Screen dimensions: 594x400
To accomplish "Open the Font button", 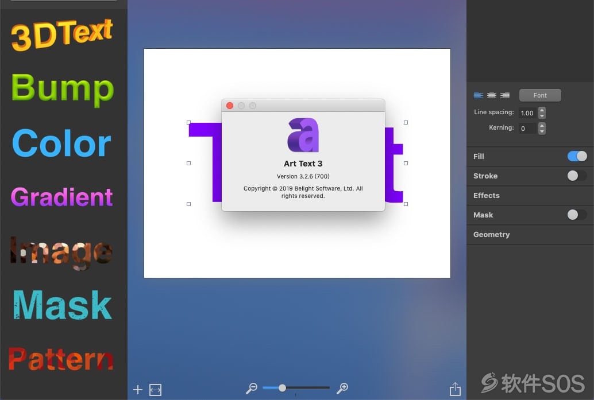I will click(540, 95).
